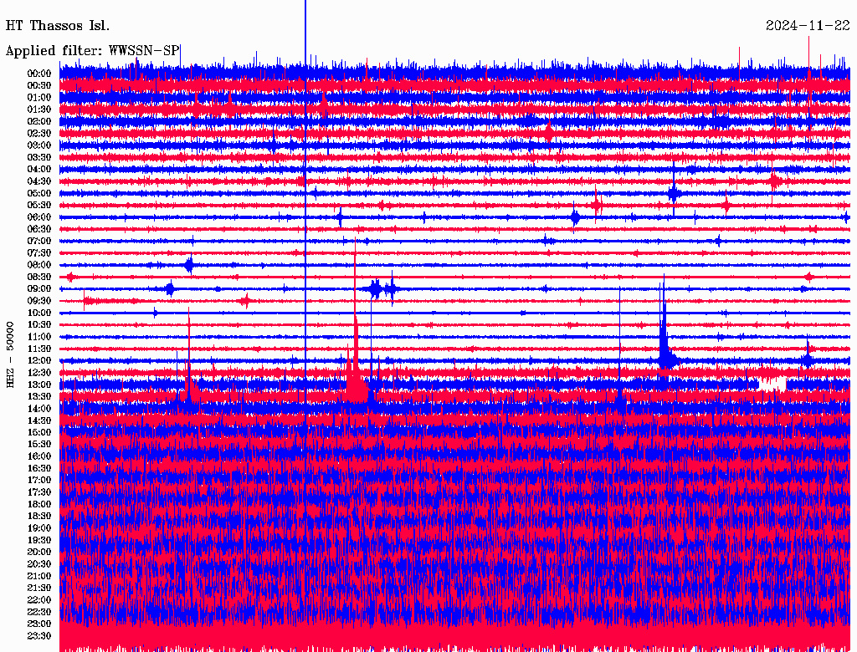Select the 00:30 time label
857x652 pixels.
click(x=39, y=85)
